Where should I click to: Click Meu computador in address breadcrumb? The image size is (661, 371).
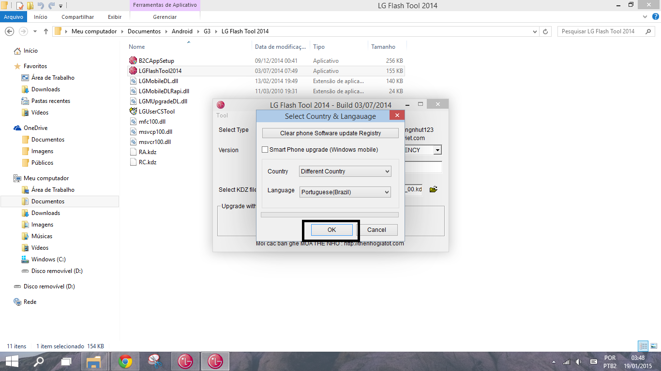tap(94, 31)
